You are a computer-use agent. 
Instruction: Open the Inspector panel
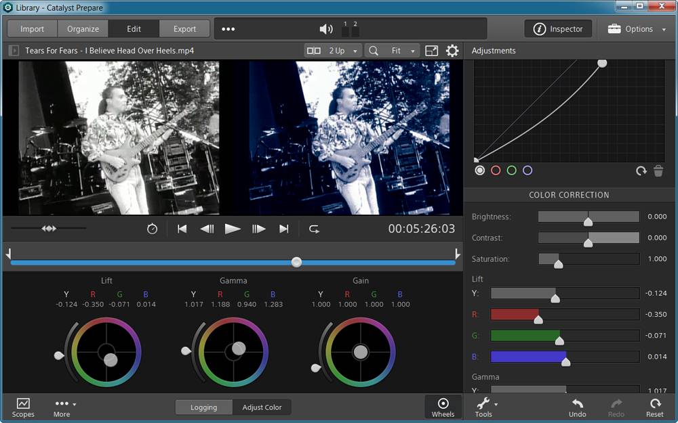click(x=558, y=29)
